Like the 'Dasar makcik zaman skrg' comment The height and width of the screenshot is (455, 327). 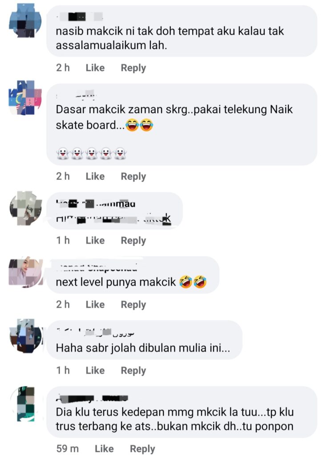[x=95, y=176]
